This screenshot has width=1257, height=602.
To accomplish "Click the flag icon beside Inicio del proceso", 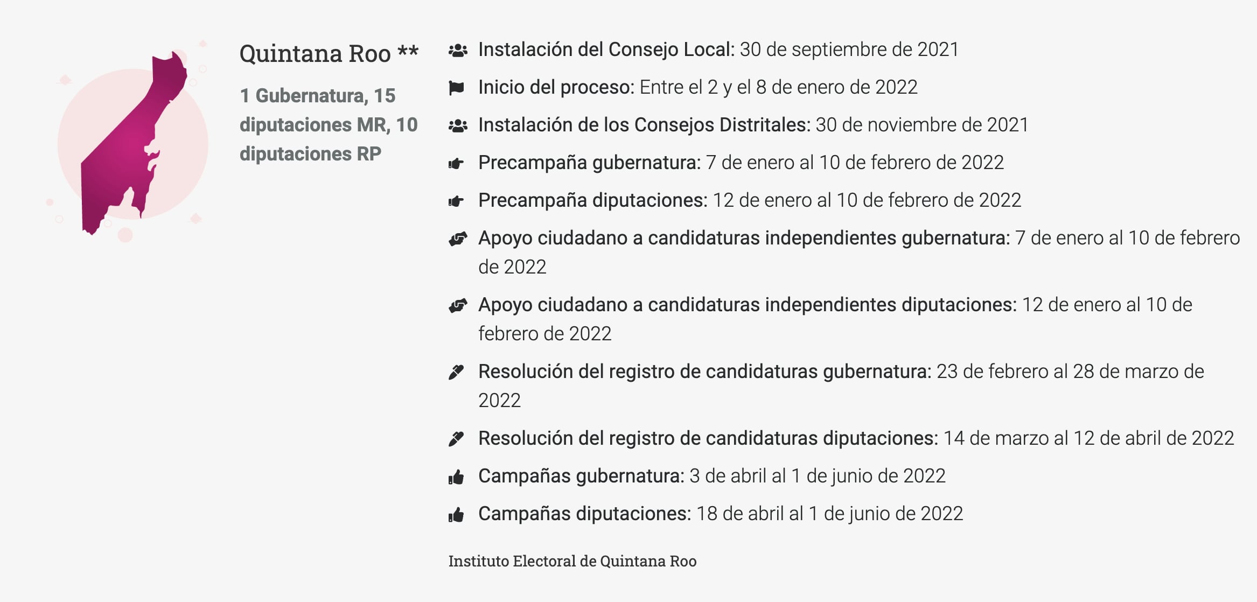I will [456, 88].
